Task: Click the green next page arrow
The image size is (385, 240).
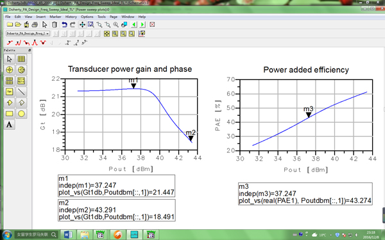Action: tap(142, 24)
